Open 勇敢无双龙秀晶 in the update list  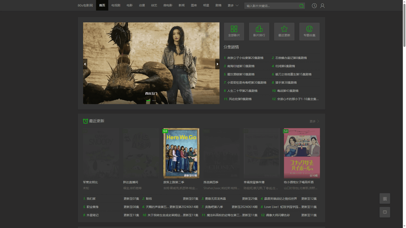click(215, 199)
